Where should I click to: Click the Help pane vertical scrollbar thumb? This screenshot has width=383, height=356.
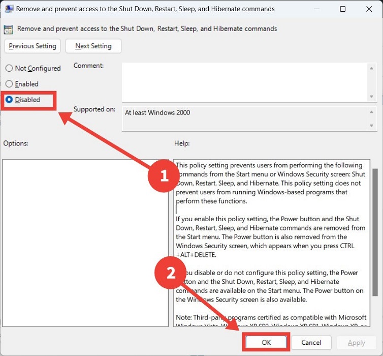[375, 232]
